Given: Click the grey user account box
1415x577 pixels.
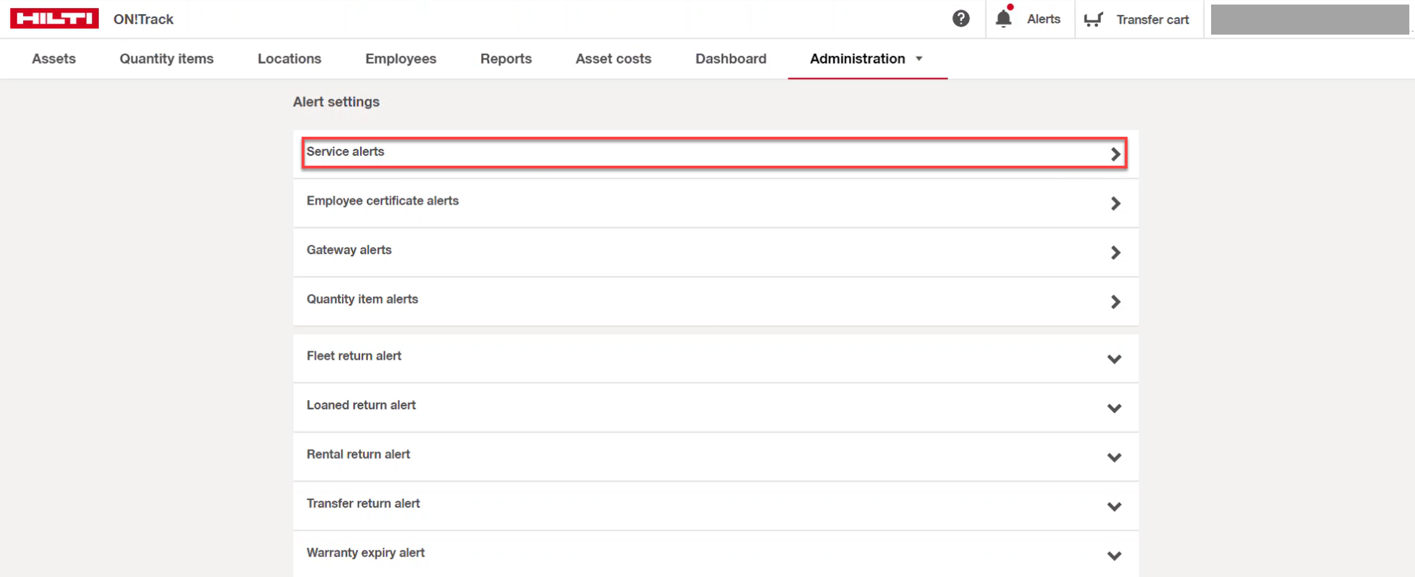Looking at the screenshot, I should pos(1309,19).
